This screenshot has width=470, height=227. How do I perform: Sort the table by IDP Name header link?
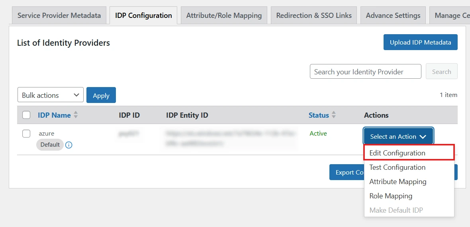tap(54, 115)
